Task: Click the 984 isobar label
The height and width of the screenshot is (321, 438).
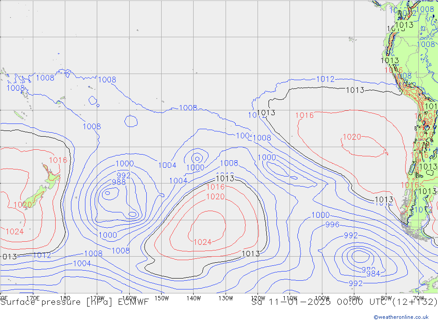Action: pyautogui.click(x=373, y=274)
